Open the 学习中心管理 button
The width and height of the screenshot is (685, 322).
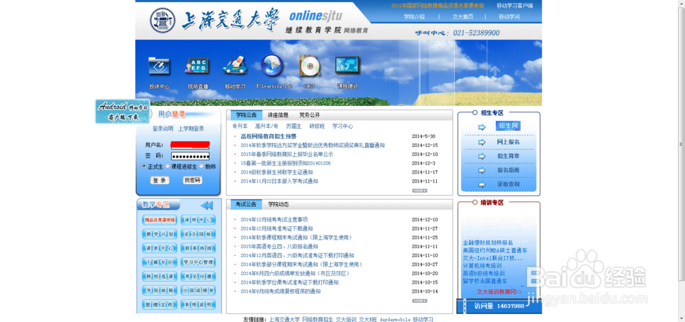point(198,263)
